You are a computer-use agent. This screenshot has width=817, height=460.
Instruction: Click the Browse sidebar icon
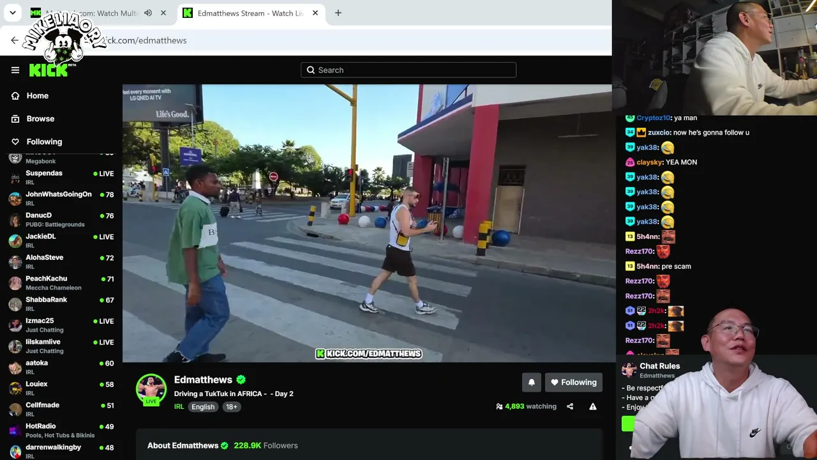15,119
